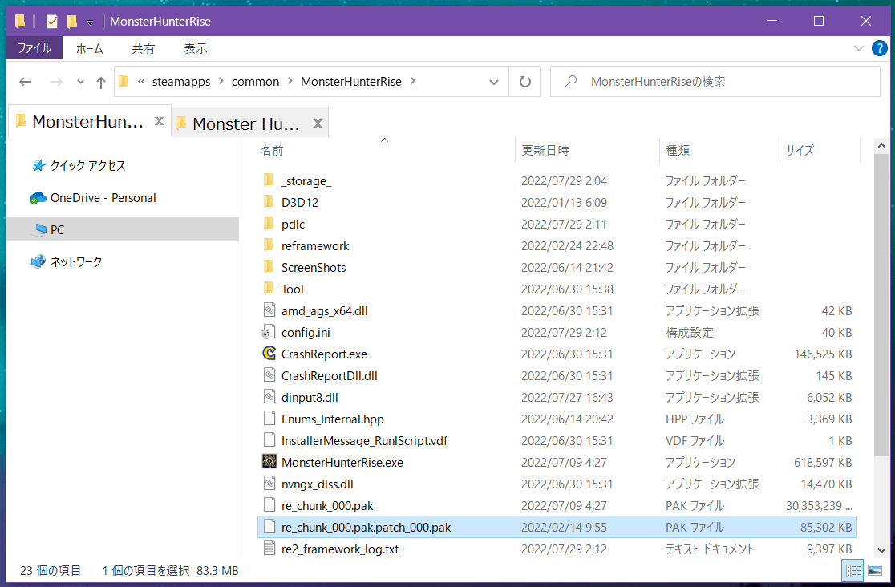Click steamapps in the address path
The height and width of the screenshot is (587, 895).
click(x=181, y=82)
